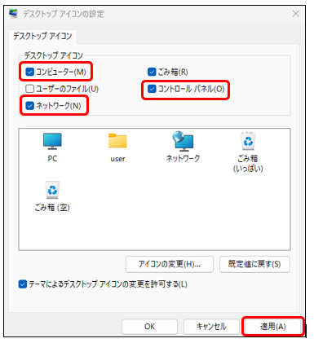Screen dimensions: 314x343
Task: Switch to the デスクトップ アイコン tab
Action: click(x=42, y=36)
